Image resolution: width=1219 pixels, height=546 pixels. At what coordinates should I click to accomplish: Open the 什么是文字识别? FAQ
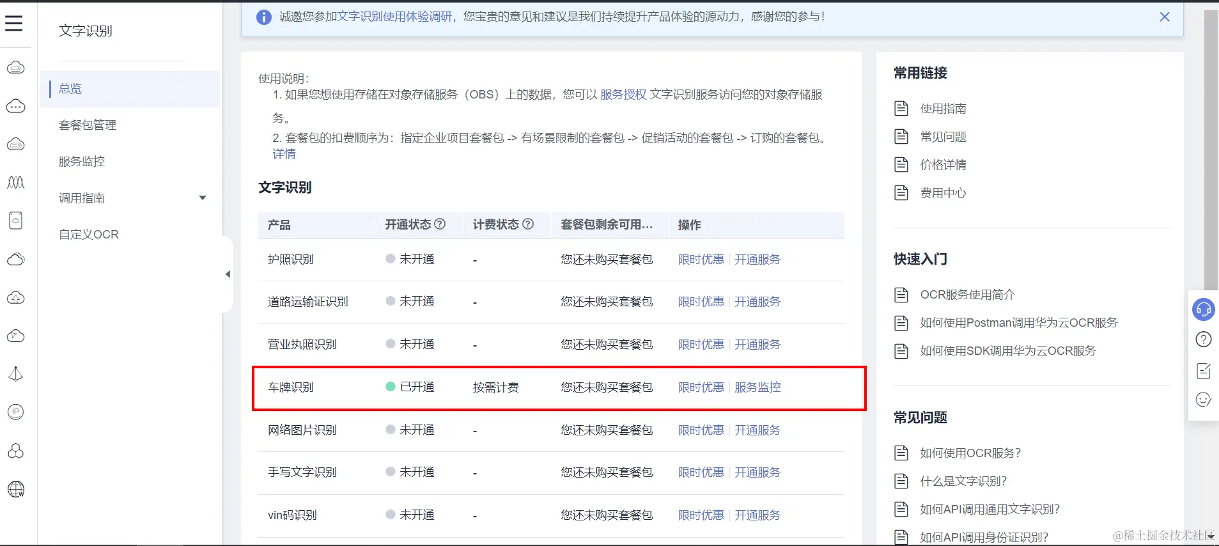[x=963, y=481]
